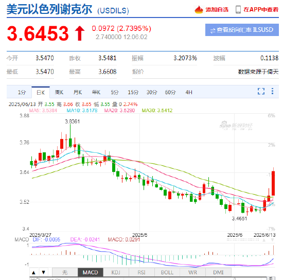The height and width of the screenshot is (280, 283).
Task: Switch to the 30分 tab
Action: coord(152,93)
